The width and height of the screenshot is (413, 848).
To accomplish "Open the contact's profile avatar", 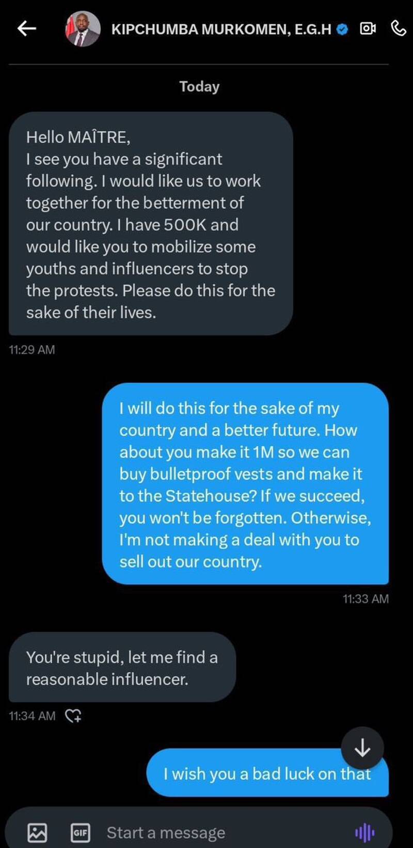I will tap(83, 29).
